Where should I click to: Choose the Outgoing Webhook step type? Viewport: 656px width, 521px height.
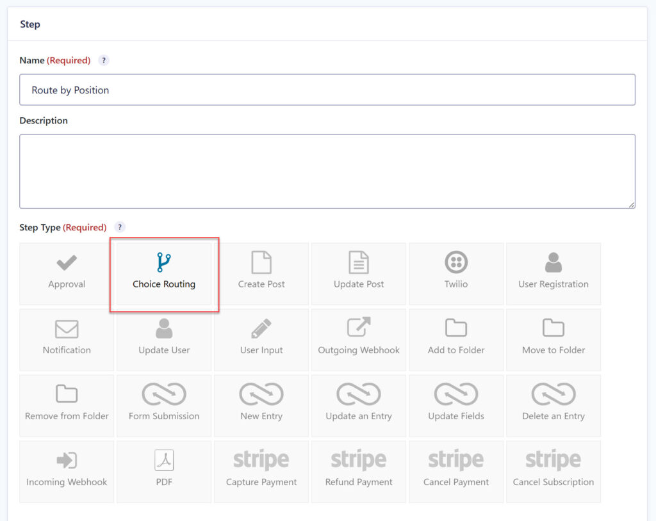tap(359, 340)
